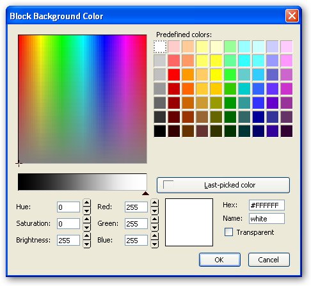The height and width of the screenshot is (286, 311).
Task: Click the rainbow hue-saturation picker area
Action: click(x=83, y=99)
